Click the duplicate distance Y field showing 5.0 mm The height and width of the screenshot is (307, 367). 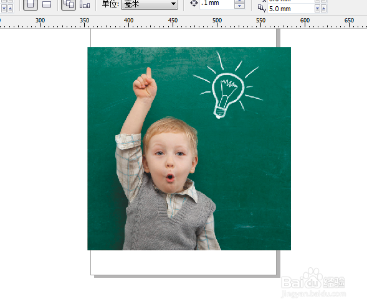291,9
